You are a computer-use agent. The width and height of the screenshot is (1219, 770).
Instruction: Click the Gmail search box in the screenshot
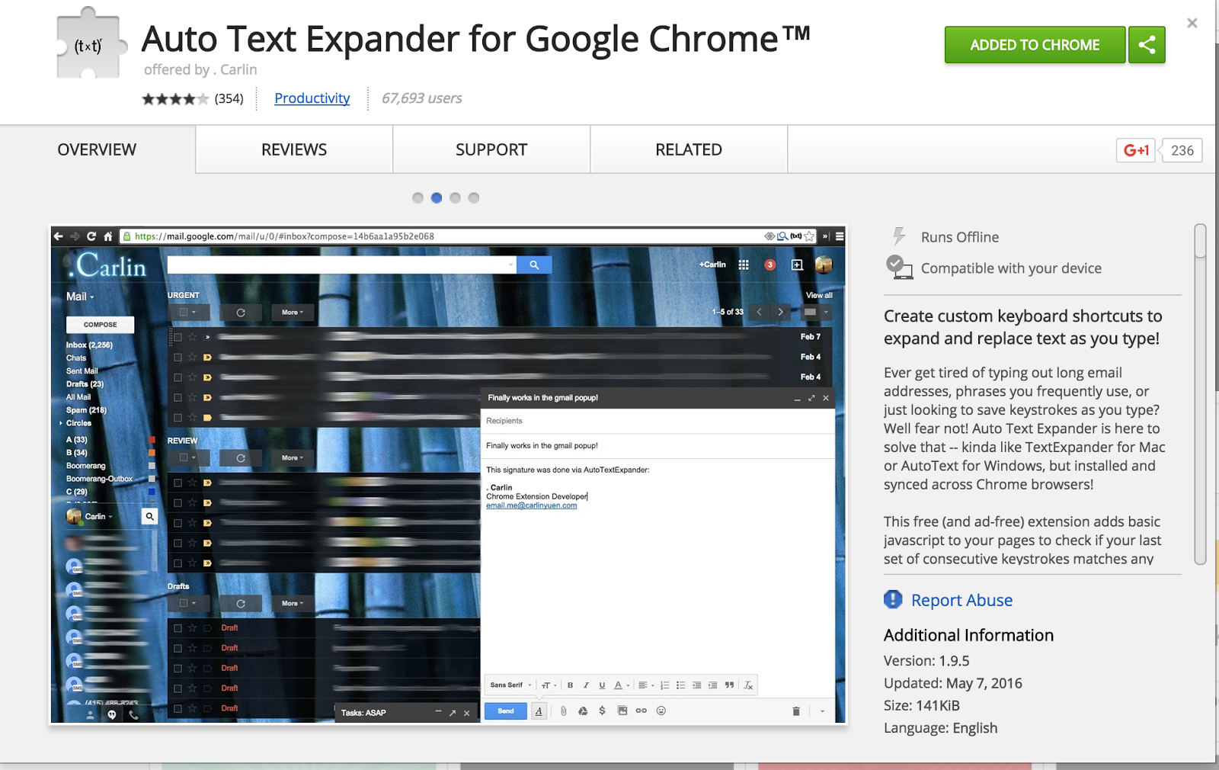coord(341,265)
